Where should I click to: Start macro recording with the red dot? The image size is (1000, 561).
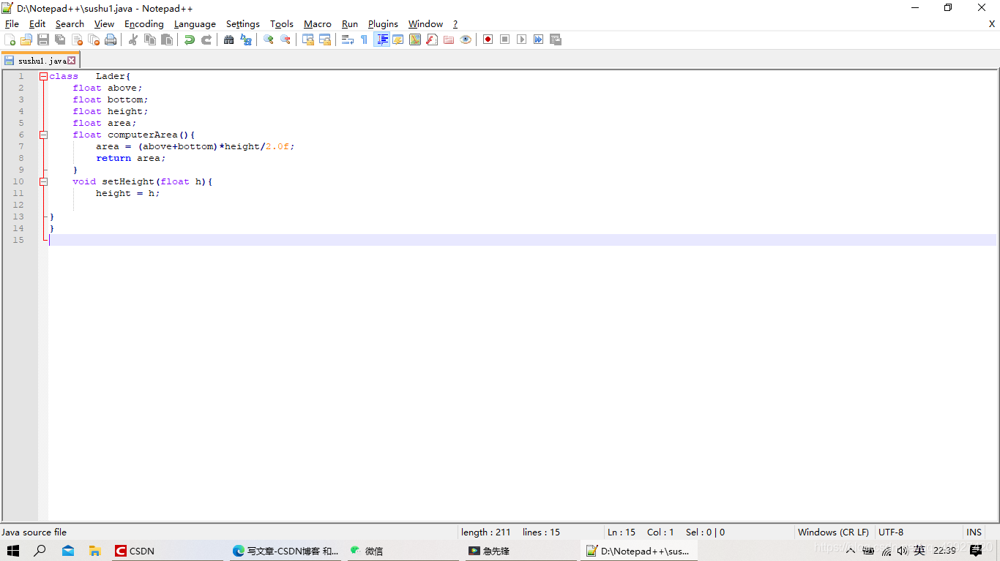488,39
